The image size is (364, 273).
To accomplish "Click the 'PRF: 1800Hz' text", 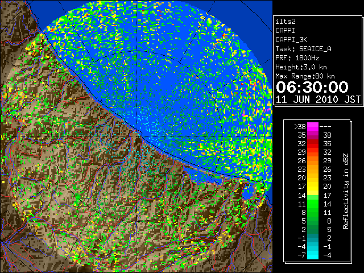I will point(297,58).
